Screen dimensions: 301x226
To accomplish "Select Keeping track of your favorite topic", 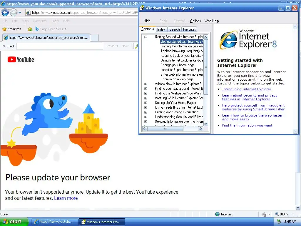I will point(182,56).
